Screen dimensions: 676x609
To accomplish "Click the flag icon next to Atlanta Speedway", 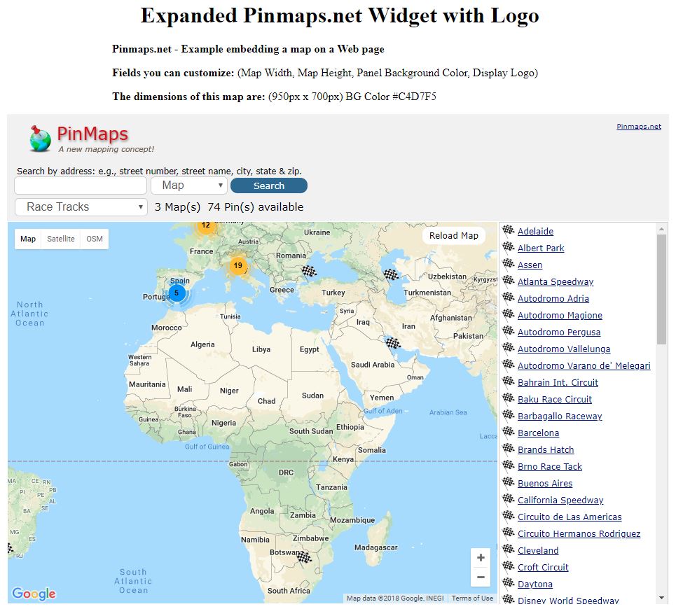I will click(x=509, y=281).
